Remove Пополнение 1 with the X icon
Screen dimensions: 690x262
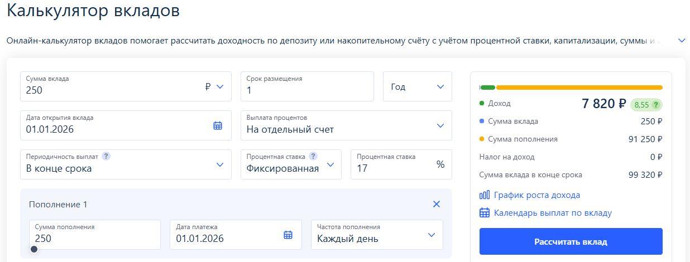click(x=437, y=204)
